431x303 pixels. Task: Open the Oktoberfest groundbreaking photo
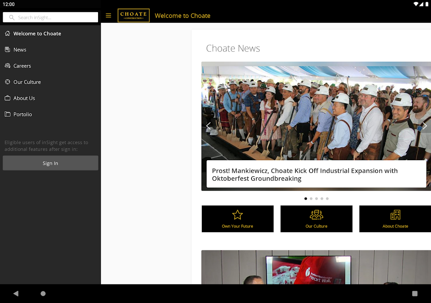(x=316, y=111)
